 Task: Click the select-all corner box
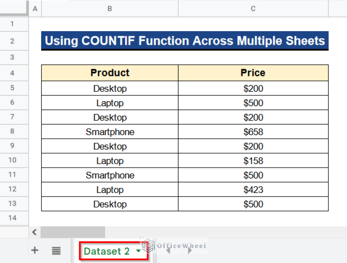point(14,9)
